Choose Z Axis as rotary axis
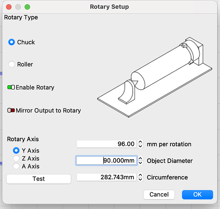 coord(16,158)
